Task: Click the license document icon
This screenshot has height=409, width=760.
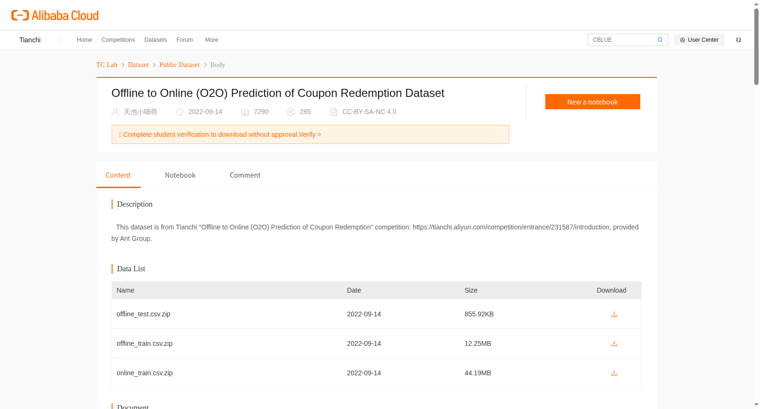Action: pos(334,112)
